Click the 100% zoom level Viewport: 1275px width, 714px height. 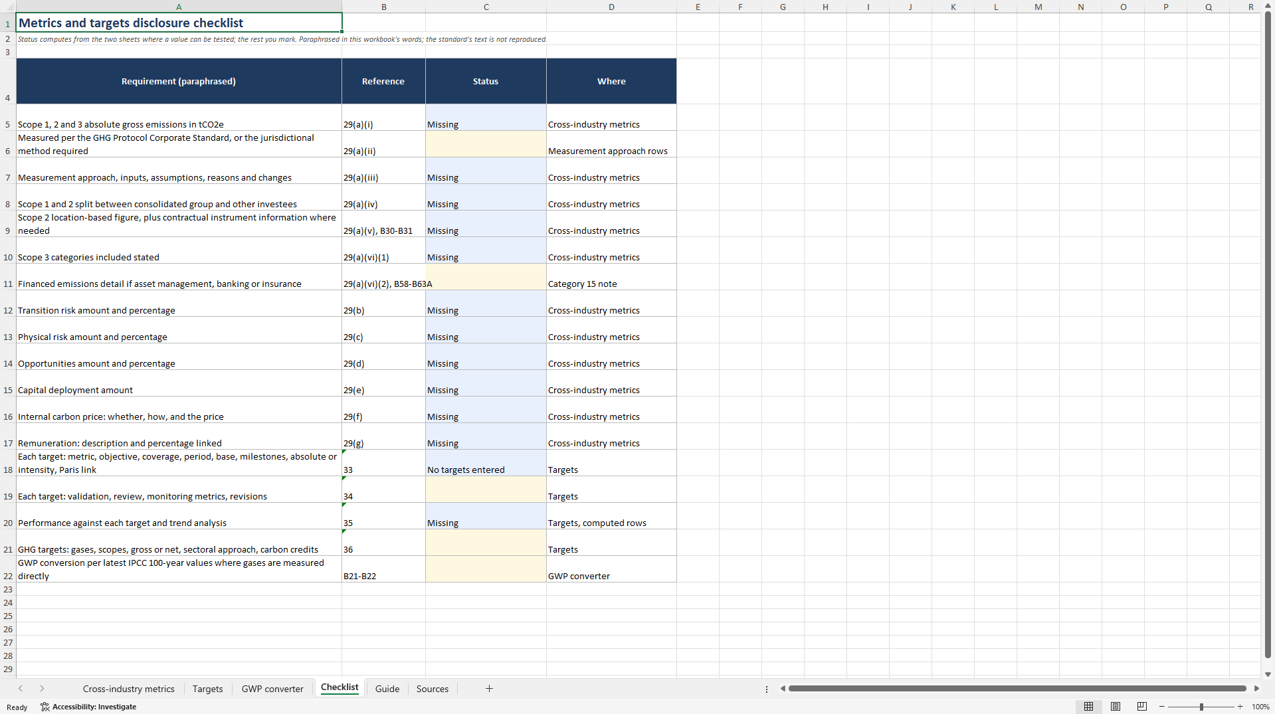1260,707
